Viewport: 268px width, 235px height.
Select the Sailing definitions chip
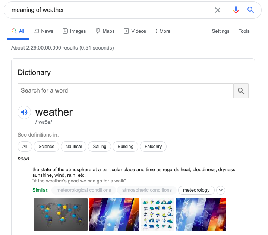(100, 147)
